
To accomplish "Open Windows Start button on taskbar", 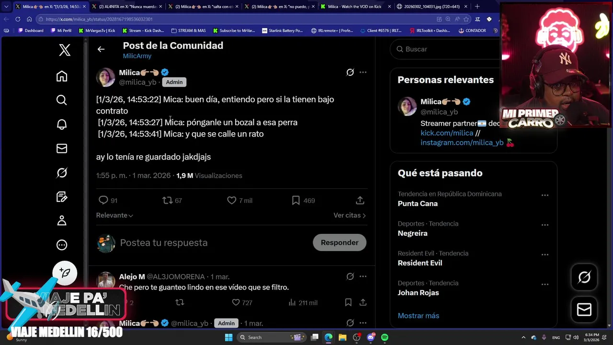I will (x=229, y=337).
